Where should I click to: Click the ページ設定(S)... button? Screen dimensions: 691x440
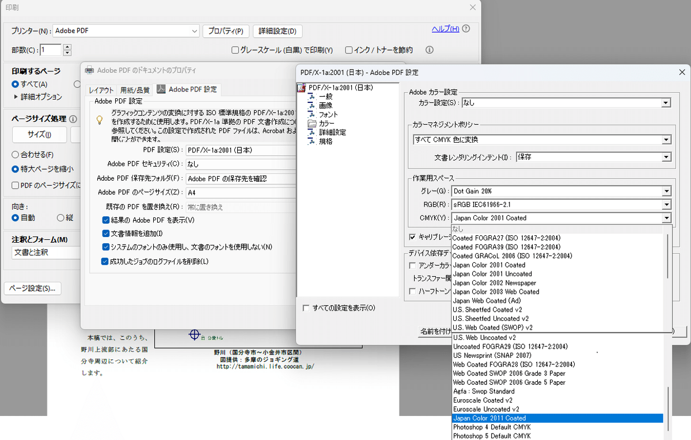(33, 288)
